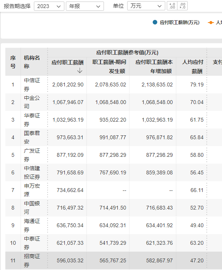Click the 序号 column header
Image resolution: width=222 pixels, height=270 pixels.
point(13,62)
